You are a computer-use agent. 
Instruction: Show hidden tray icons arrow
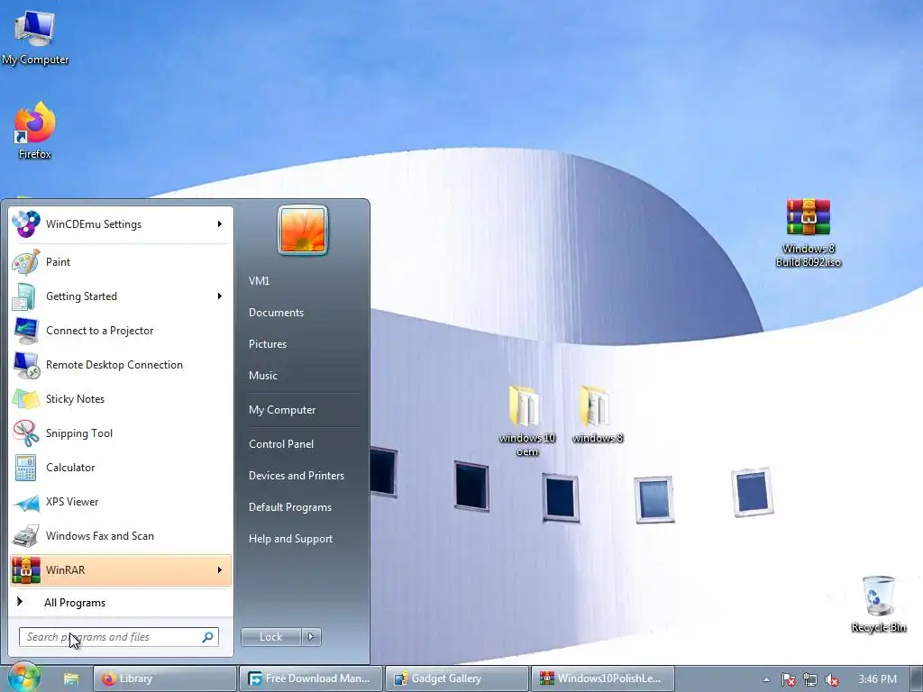click(x=766, y=679)
